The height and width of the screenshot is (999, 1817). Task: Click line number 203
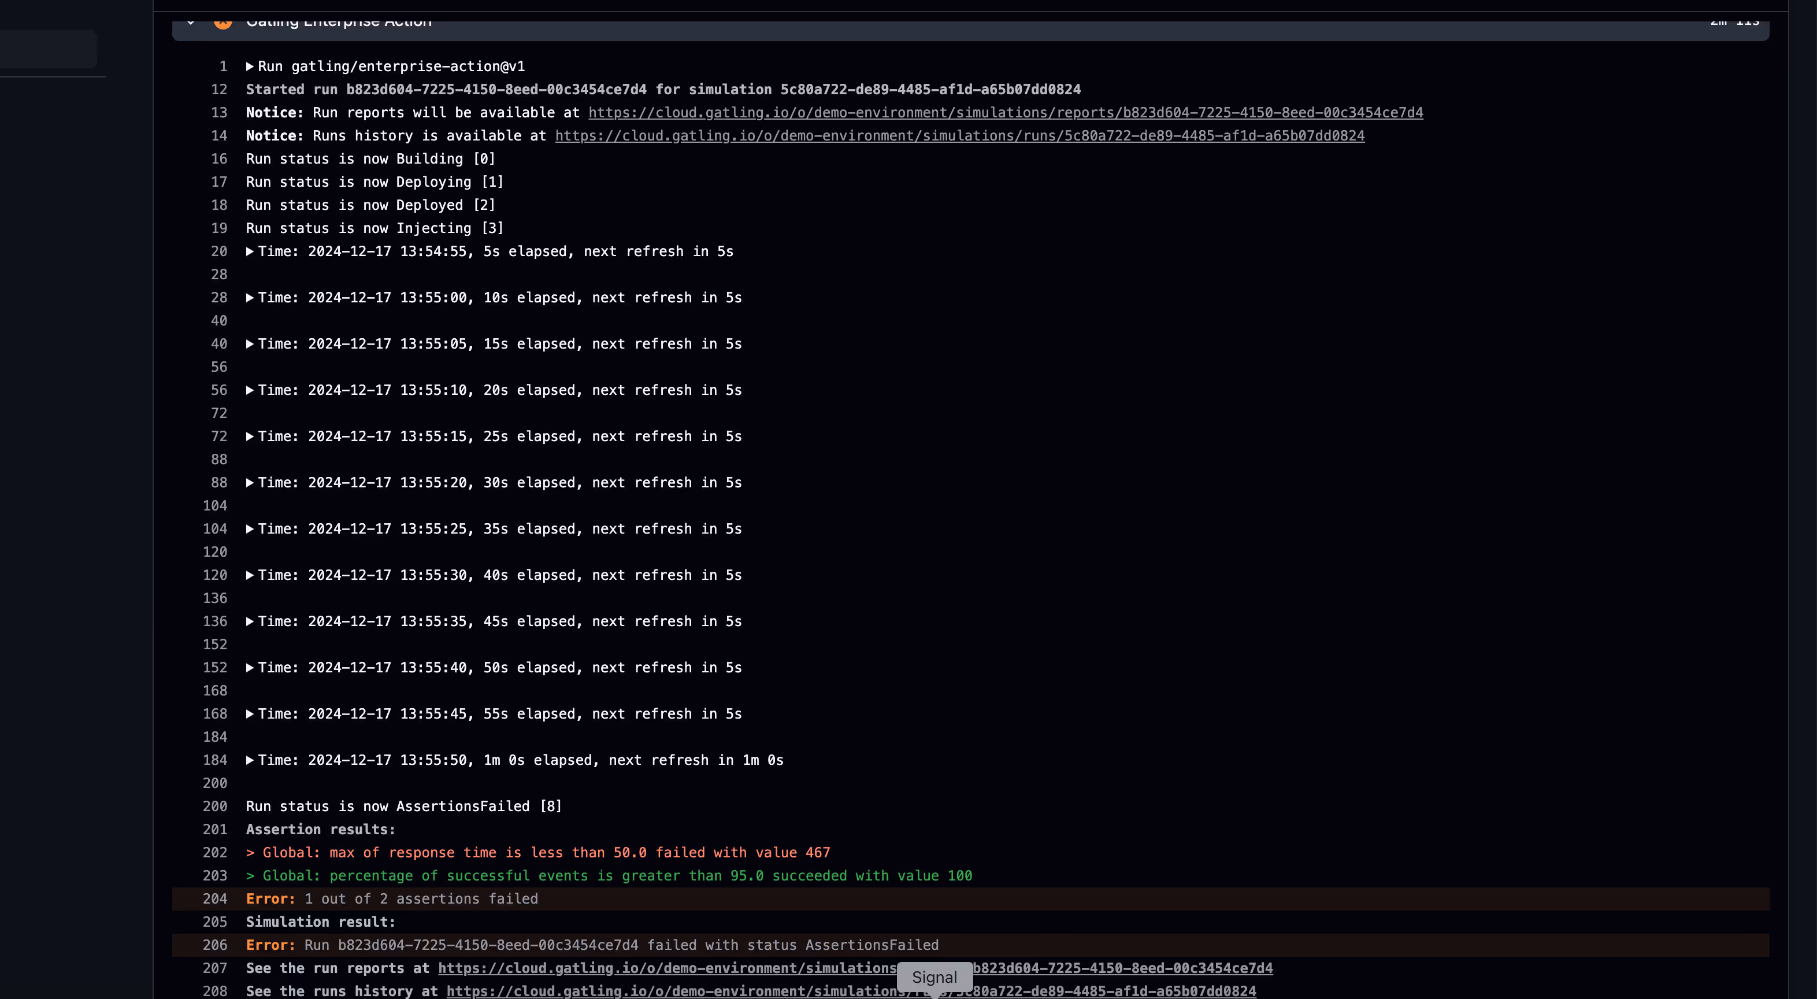215,875
